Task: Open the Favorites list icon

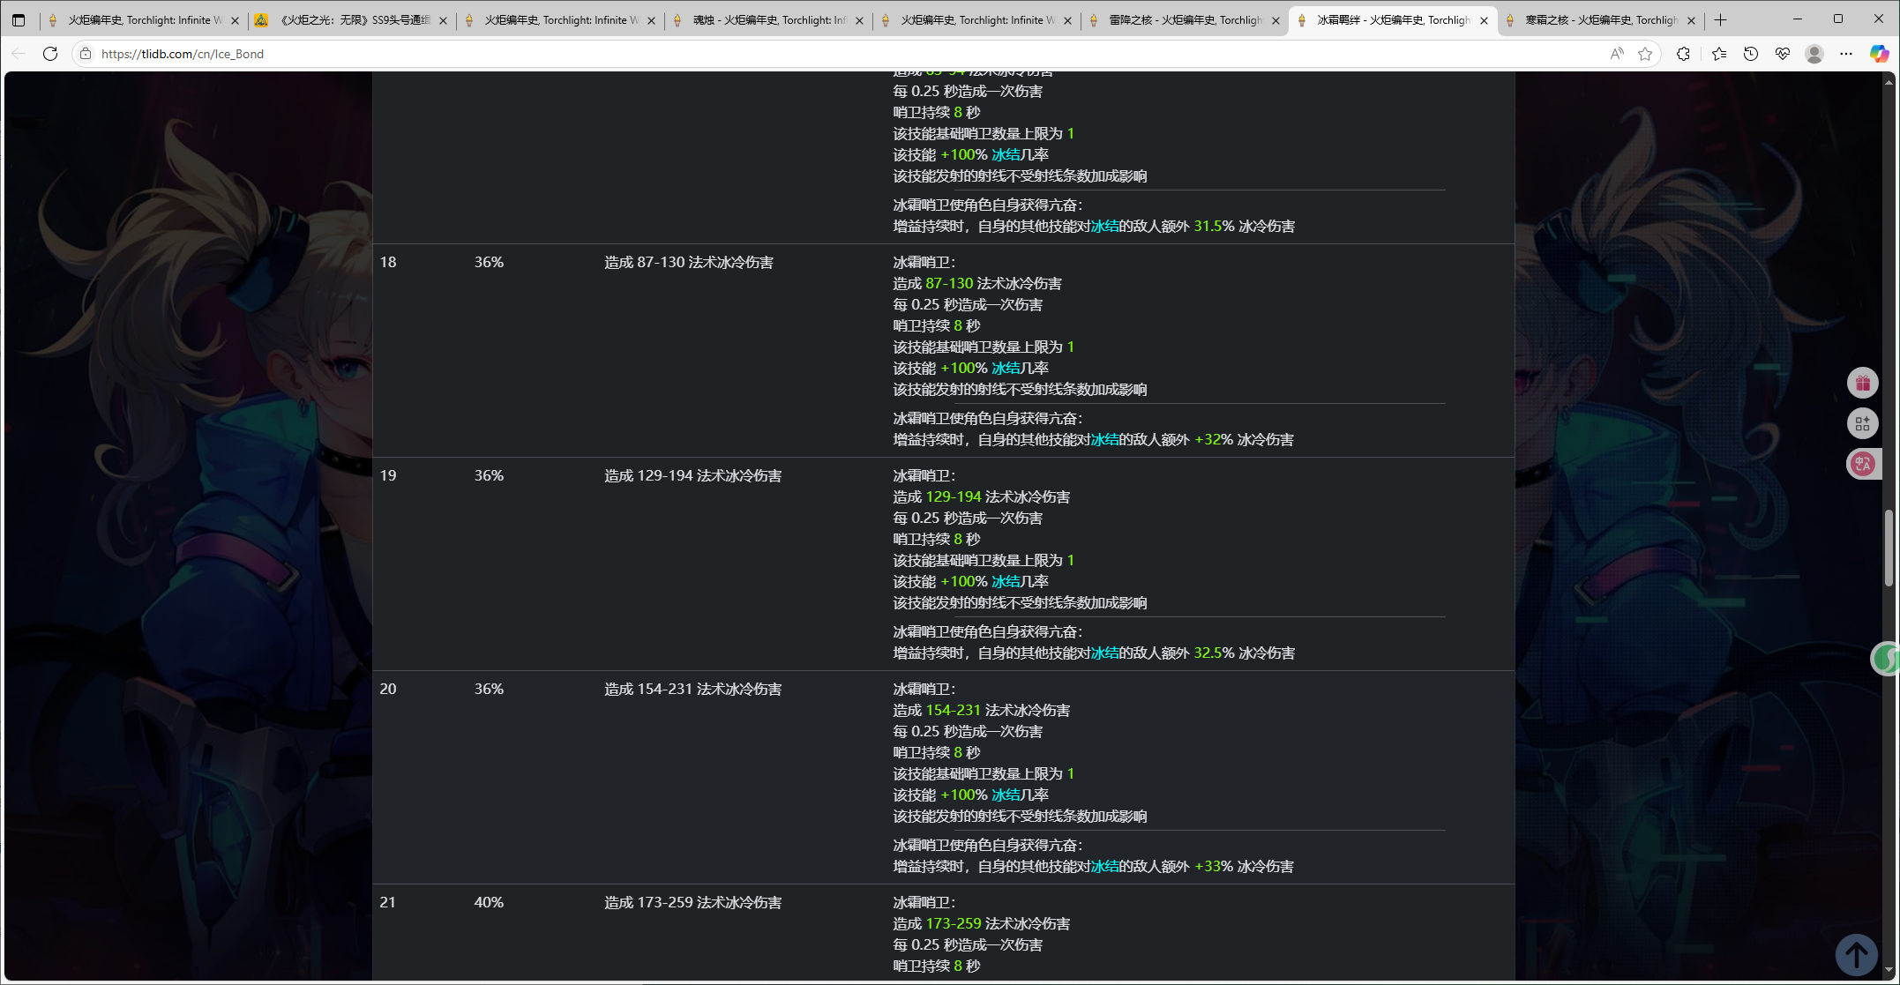Action: [1718, 54]
